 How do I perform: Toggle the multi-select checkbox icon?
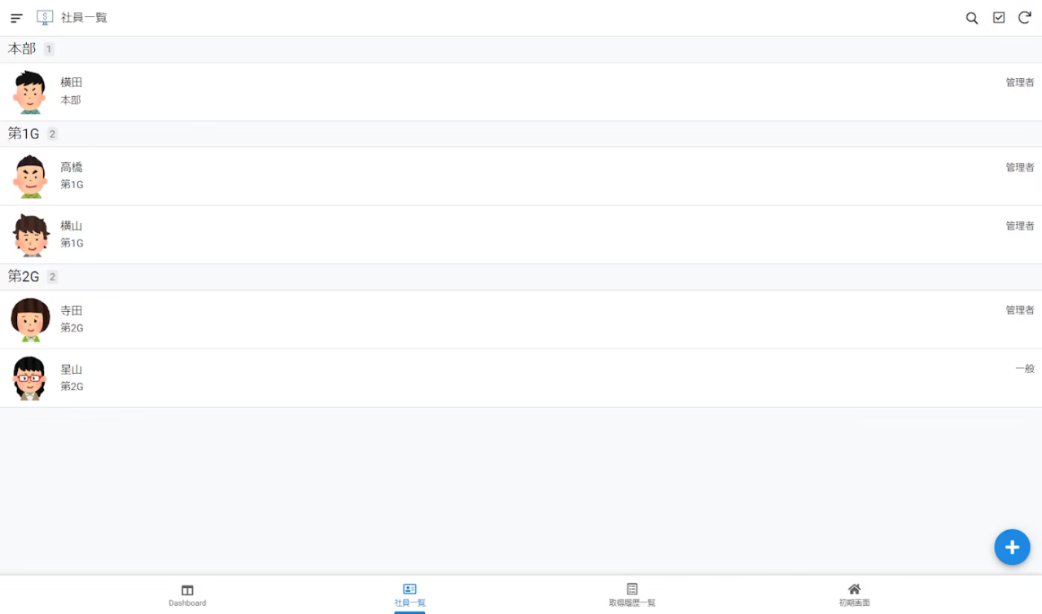999,18
